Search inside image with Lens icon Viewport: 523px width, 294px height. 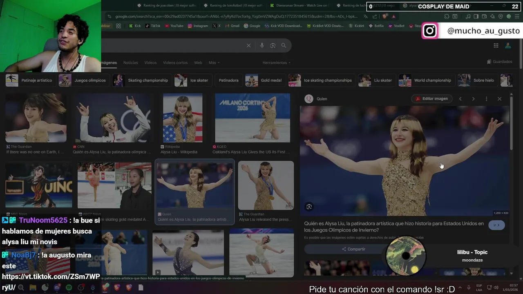[x=309, y=207]
